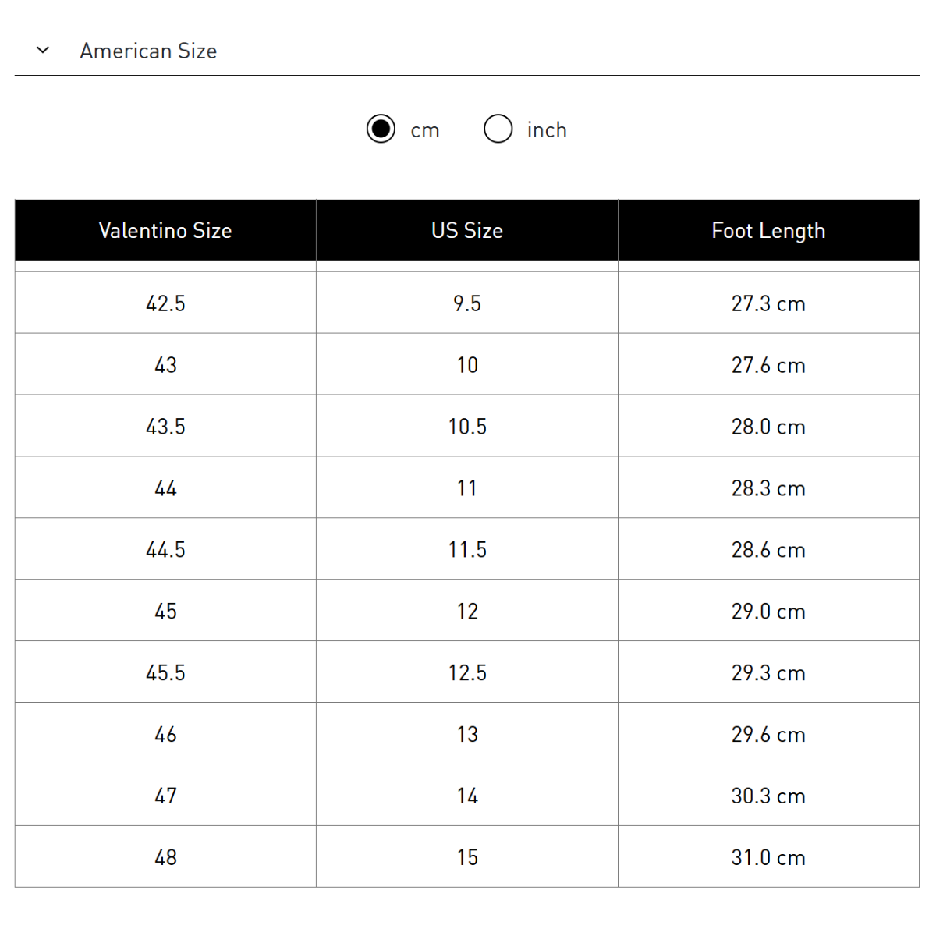Click the inch label text
936x936 pixels.
(x=547, y=130)
